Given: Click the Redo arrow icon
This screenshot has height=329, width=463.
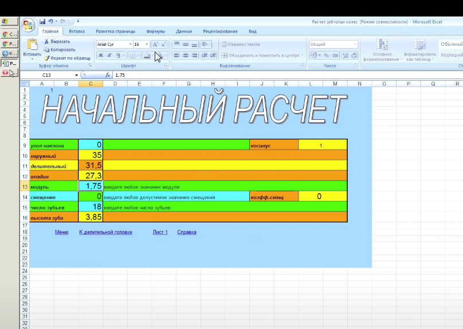Looking at the screenshot, I should pyautogui.click(x=62, y=21).
